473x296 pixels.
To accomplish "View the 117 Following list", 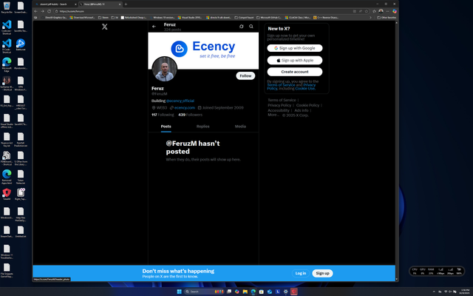I will [163, 115].
